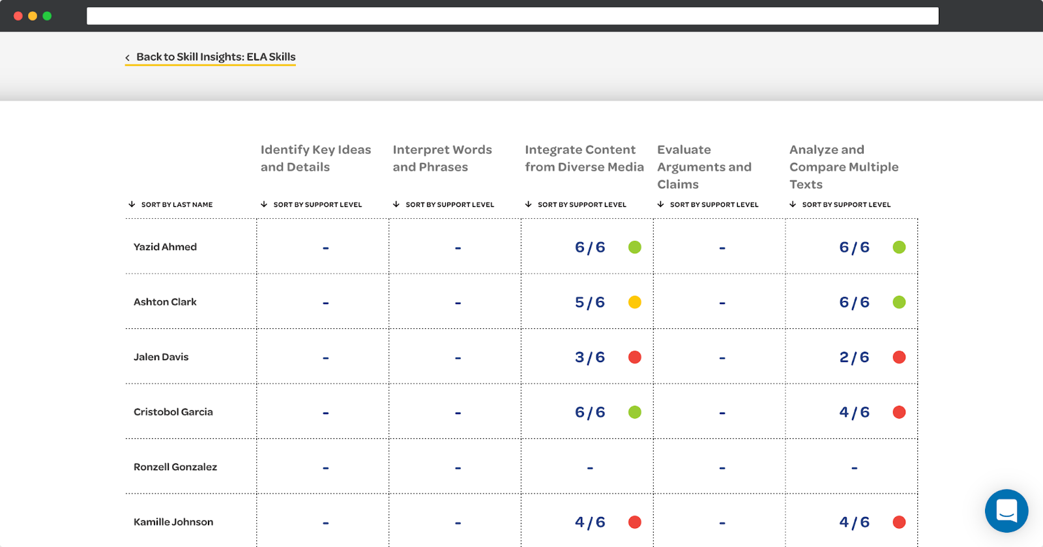
Task: Click the Identify Key Ideas and Details heading
Action: (x=316, y=158)
